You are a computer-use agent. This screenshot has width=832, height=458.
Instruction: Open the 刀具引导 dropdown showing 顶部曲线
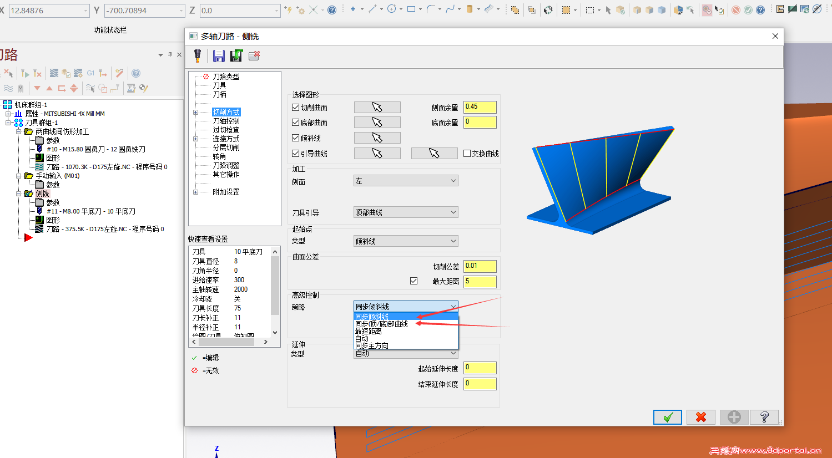point(406,212)
